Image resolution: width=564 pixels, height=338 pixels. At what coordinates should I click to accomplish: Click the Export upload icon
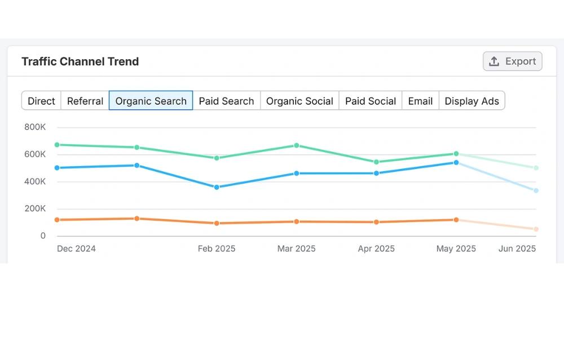click(x=495, y=61)
